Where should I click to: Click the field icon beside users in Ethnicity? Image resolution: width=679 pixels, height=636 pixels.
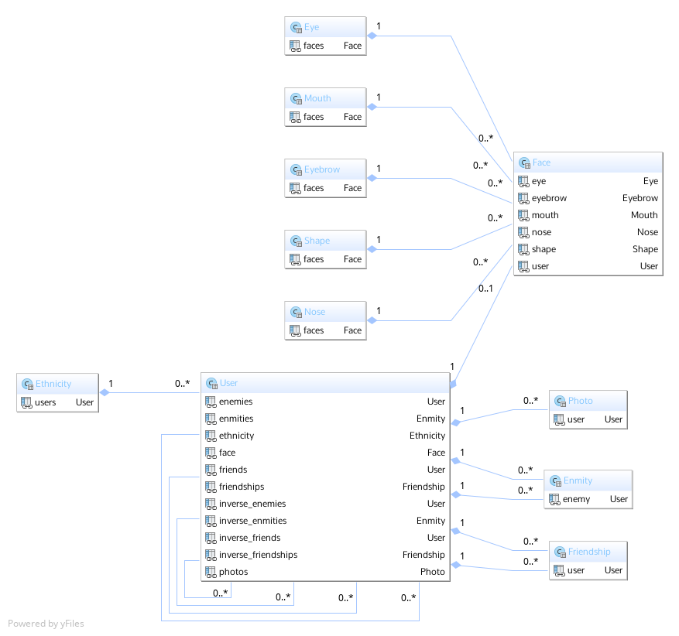[x=26, y=403]
